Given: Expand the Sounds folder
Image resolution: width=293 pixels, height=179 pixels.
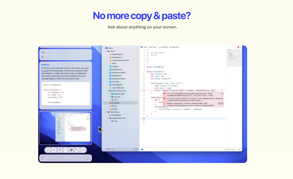Looking at the screenshot, I should (110, 97).
